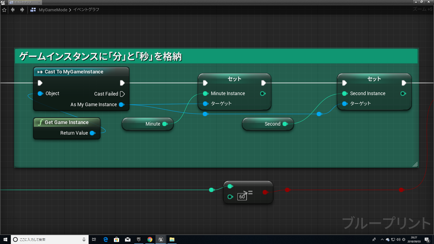Select the Minute variable getter node
The image size is (434, 244).
147,124
